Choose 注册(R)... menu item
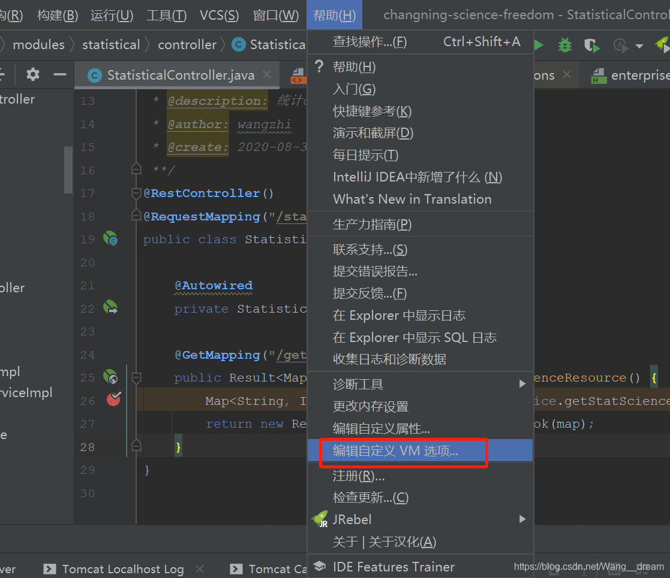The height and width of the screenshot is (578, 670). coord(420,476)
